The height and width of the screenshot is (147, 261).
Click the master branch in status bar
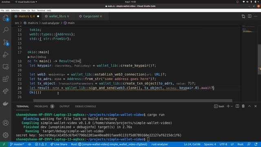(17, 144)
